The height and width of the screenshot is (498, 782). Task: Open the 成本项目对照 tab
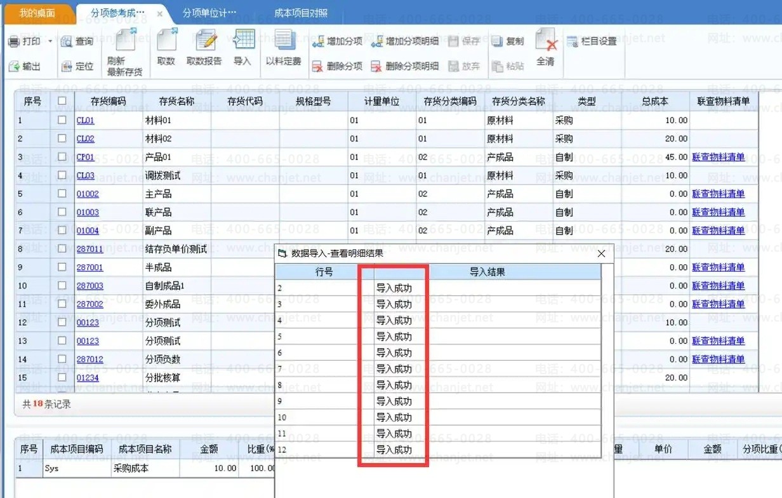[x=302, y=13]
